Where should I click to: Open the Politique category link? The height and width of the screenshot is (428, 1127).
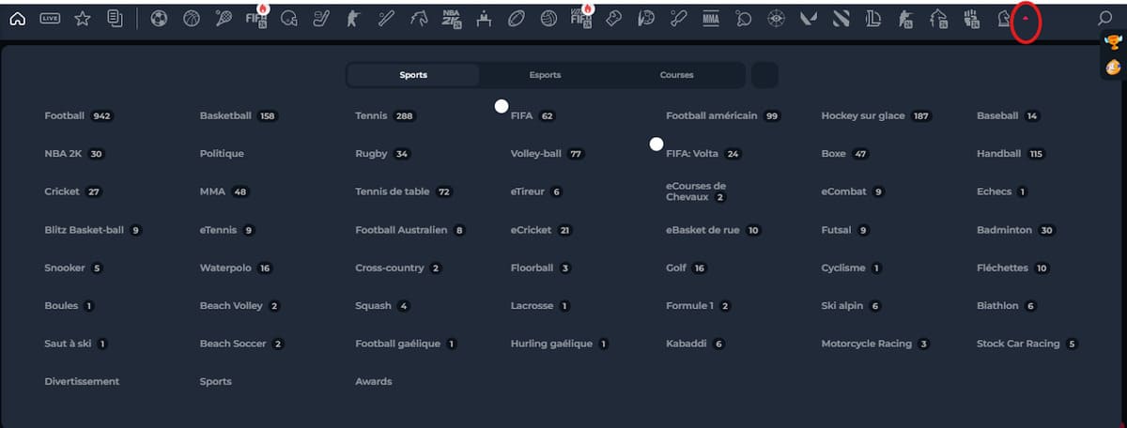tap(222, 154)
